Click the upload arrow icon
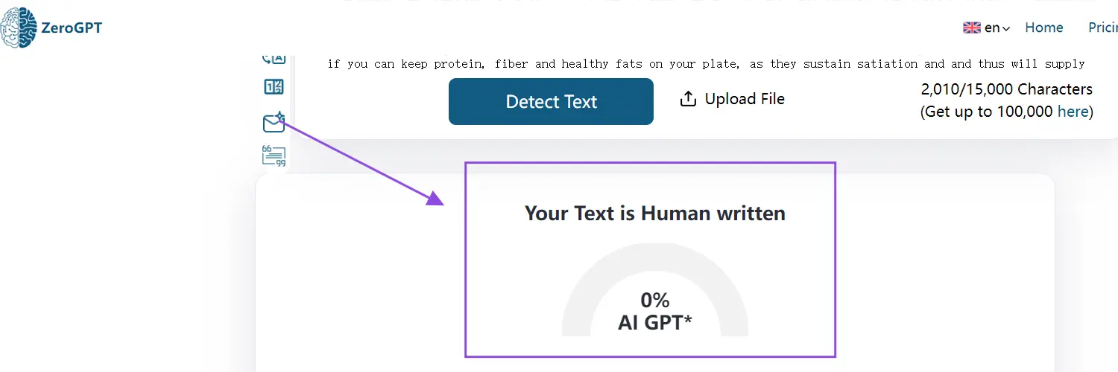Screen dimensions: 1118x372 688,99
